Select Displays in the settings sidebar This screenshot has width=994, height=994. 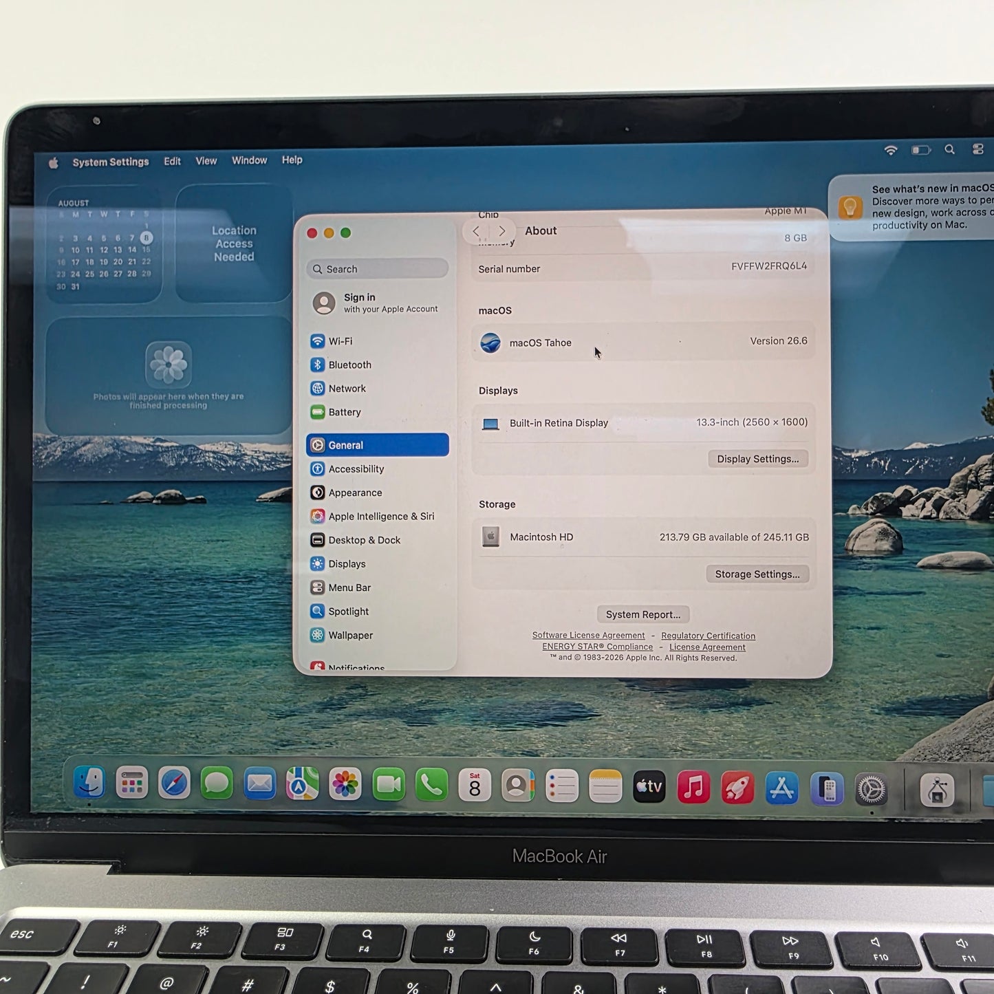pyautogui.click(x=377, y=564)
